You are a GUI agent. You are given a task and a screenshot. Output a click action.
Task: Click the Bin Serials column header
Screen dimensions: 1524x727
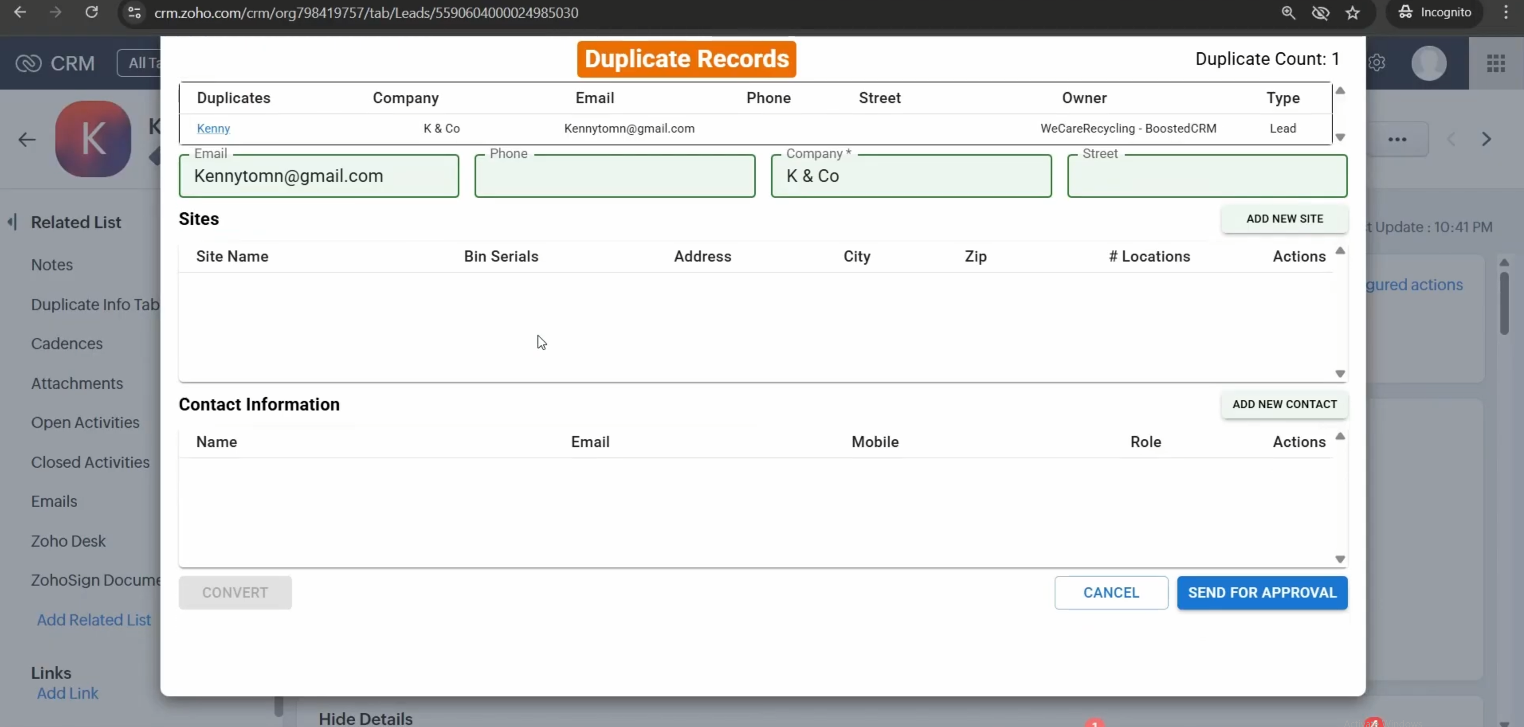pyautogui.click(x=501, y=256)
